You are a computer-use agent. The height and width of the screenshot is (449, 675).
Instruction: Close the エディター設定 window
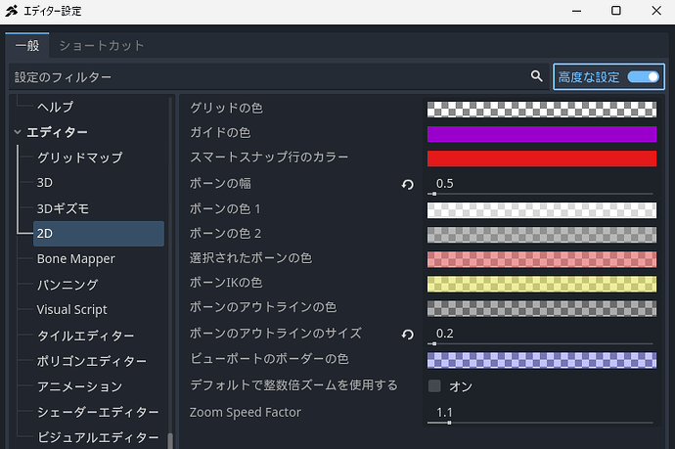click(656, 11)
